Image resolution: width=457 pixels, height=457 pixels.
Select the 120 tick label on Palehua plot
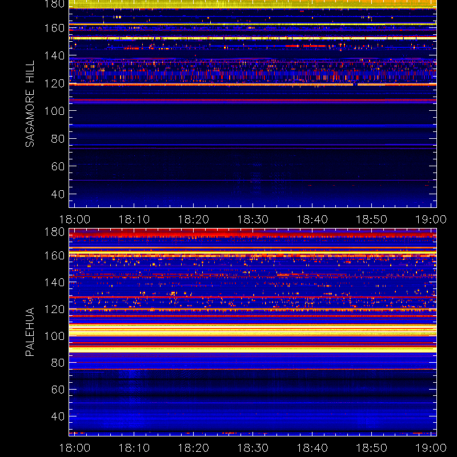[x=54, y=309]
